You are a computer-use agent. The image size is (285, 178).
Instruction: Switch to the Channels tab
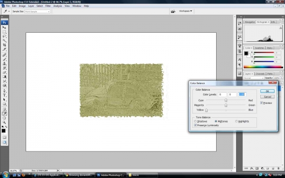pos(260,74)
